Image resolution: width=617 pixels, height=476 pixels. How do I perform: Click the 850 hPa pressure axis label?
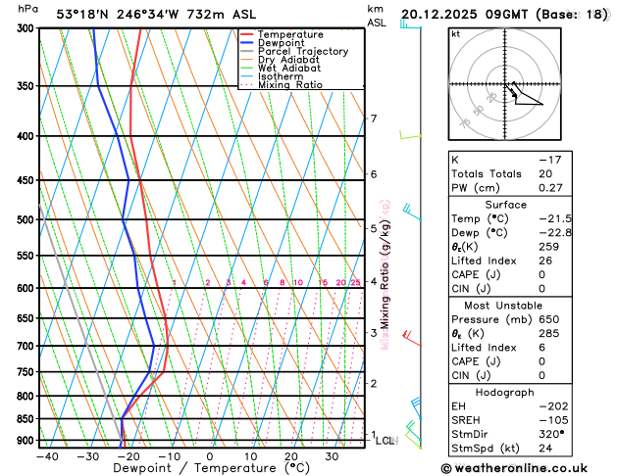pos(27,419)
